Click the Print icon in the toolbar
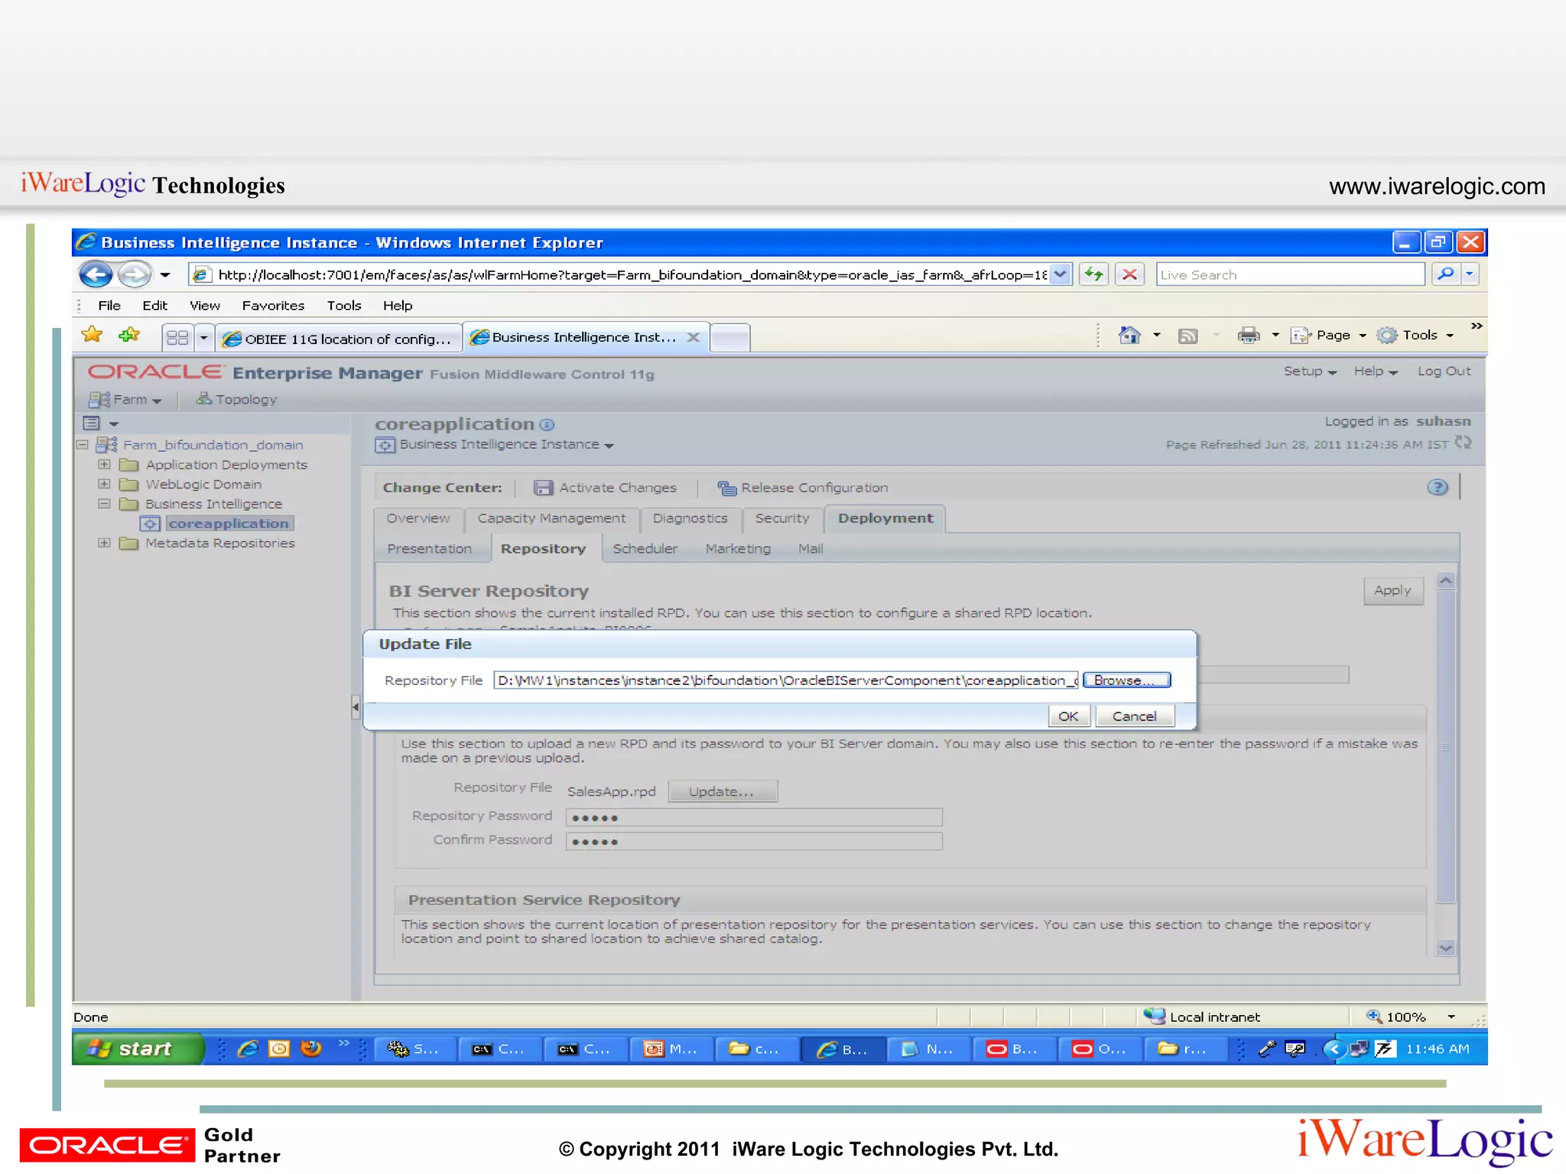This screenshot has width=1566, height=1174. click(x=1248, y=335)
